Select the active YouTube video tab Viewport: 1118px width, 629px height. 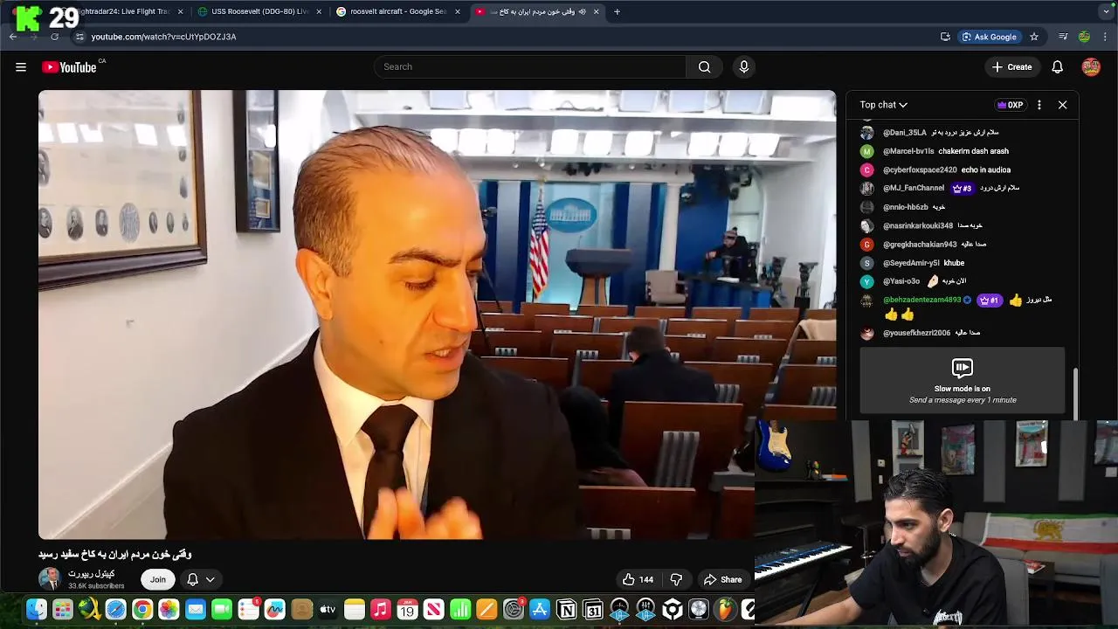click(x=536, y=11)
